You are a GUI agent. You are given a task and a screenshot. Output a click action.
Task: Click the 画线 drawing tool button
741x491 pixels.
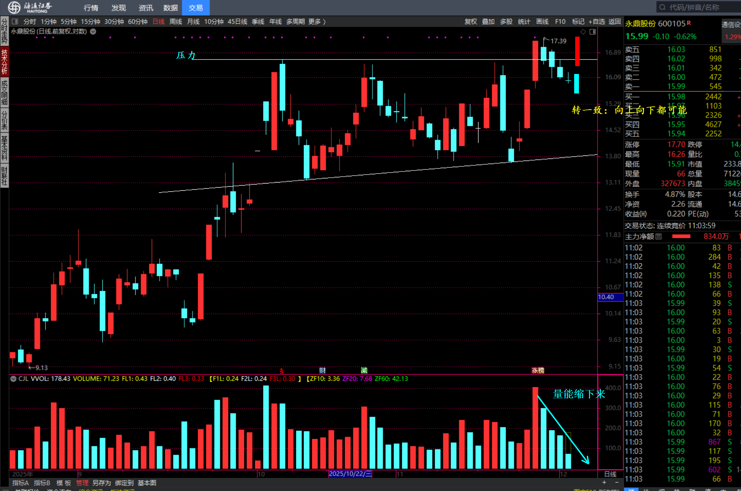542,22
